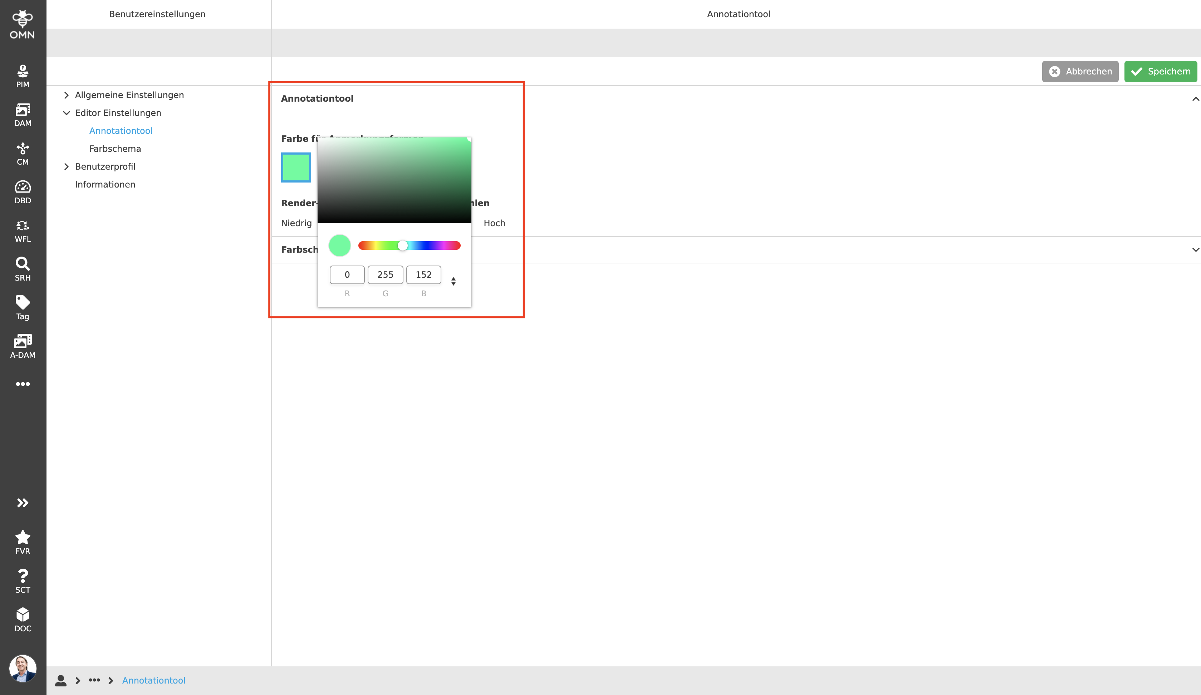The height and width of the screenshot is (695, 1201).
Task: Expand the sidebar with the double-arrow icon
Action: (x=23, y=502)
